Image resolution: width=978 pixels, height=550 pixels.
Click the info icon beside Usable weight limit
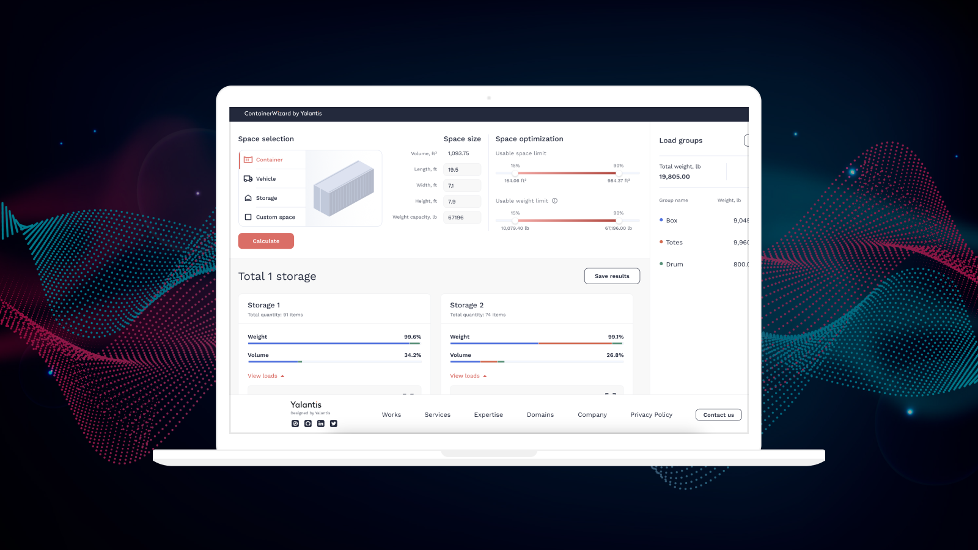click(x=555, y=201)
